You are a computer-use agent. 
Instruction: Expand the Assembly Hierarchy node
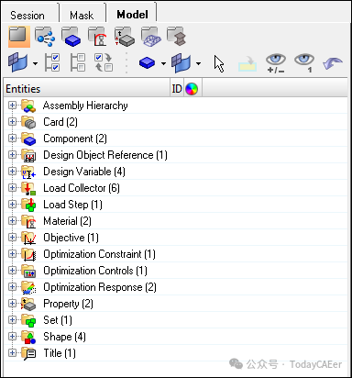(12, 106)
